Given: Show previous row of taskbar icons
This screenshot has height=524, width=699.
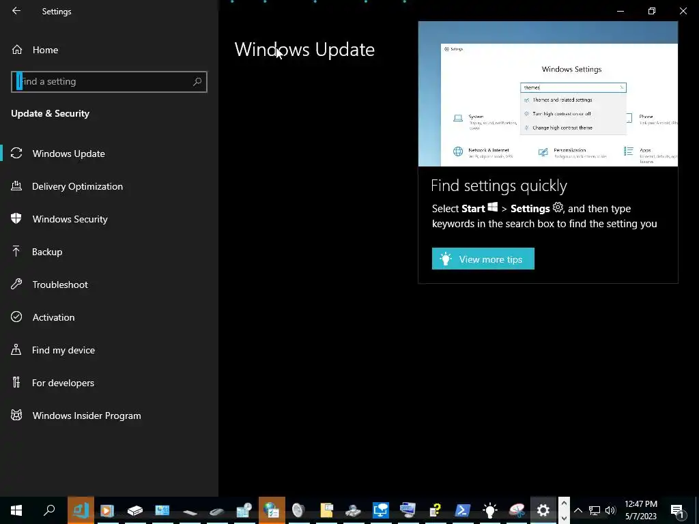Looking at the screenshot, I should coord(563,503).
